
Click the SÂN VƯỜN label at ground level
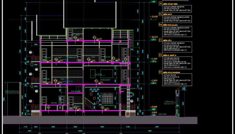pyautogui.click(x=162, y=114)
